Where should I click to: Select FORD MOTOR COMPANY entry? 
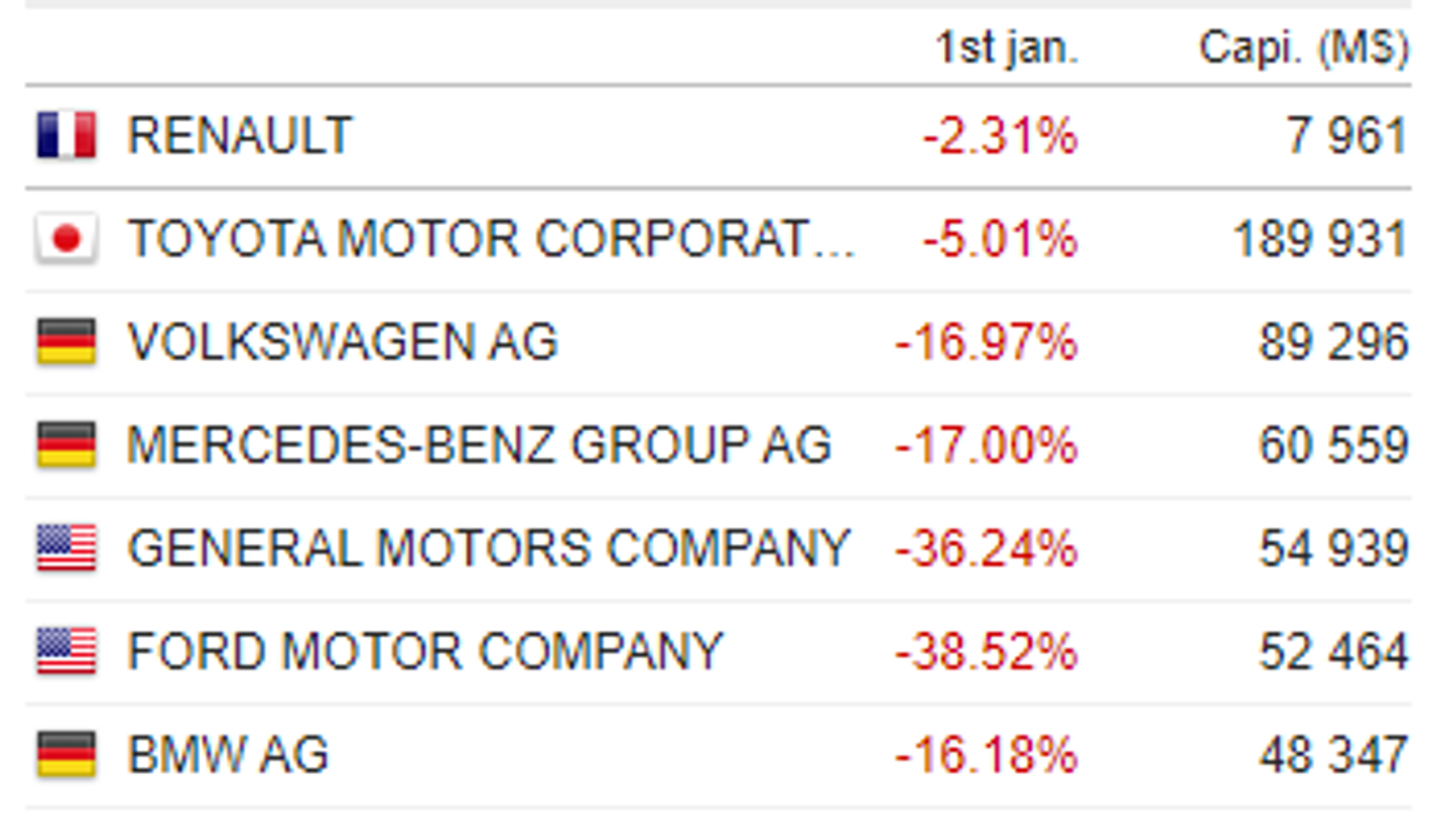pos(425,652)
